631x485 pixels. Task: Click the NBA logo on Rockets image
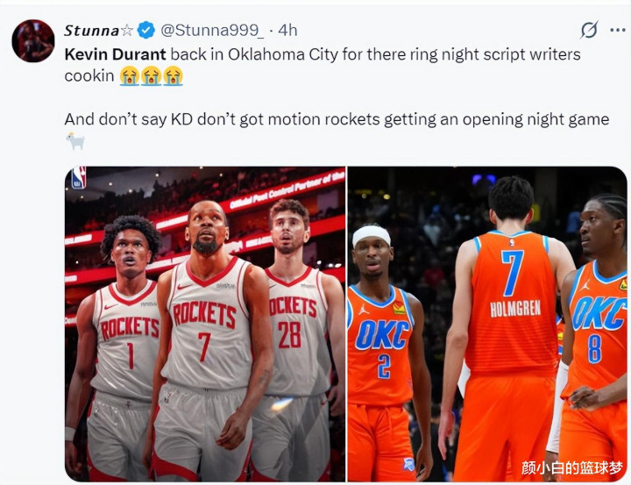pos(79,178)
